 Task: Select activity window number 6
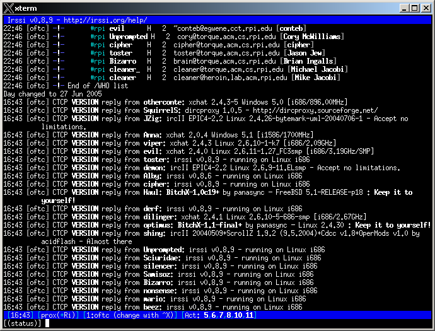click(x=214, y=315)
